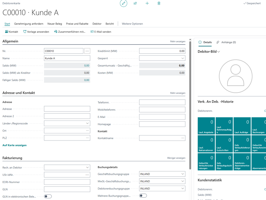Toggle GLN in elektronischen Belegen switch
266x200 pixels.
click(x=48, y=196)
